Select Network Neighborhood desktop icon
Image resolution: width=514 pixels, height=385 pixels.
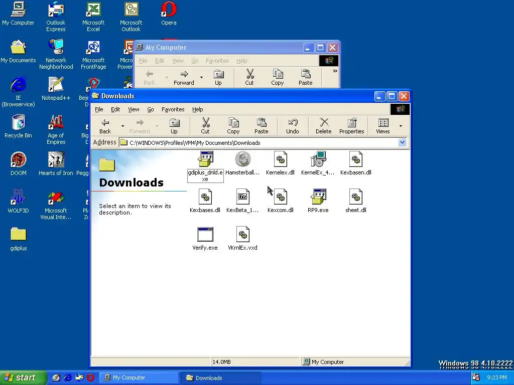coord(56,55)
